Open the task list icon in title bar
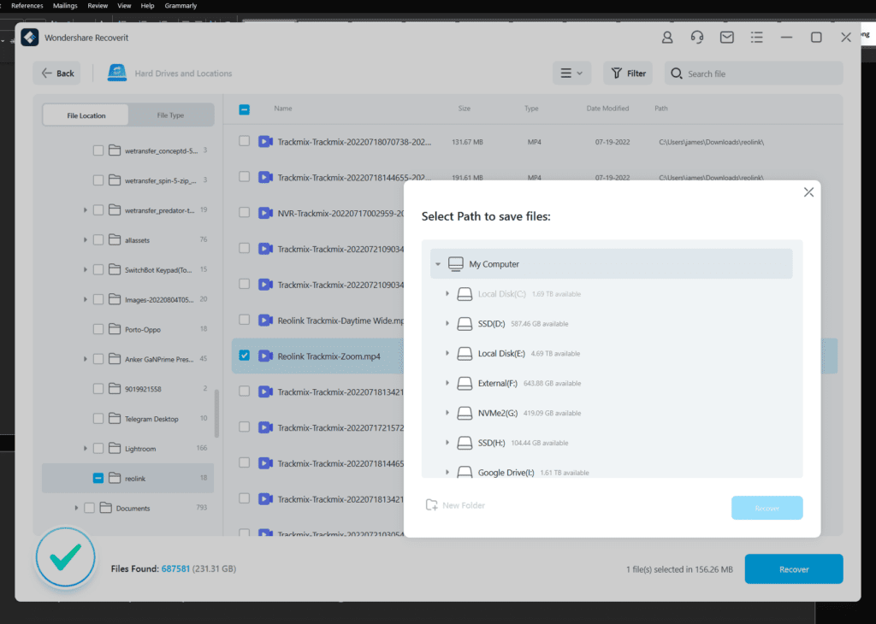This screenshot has height=624, width=876. [756, 38]
